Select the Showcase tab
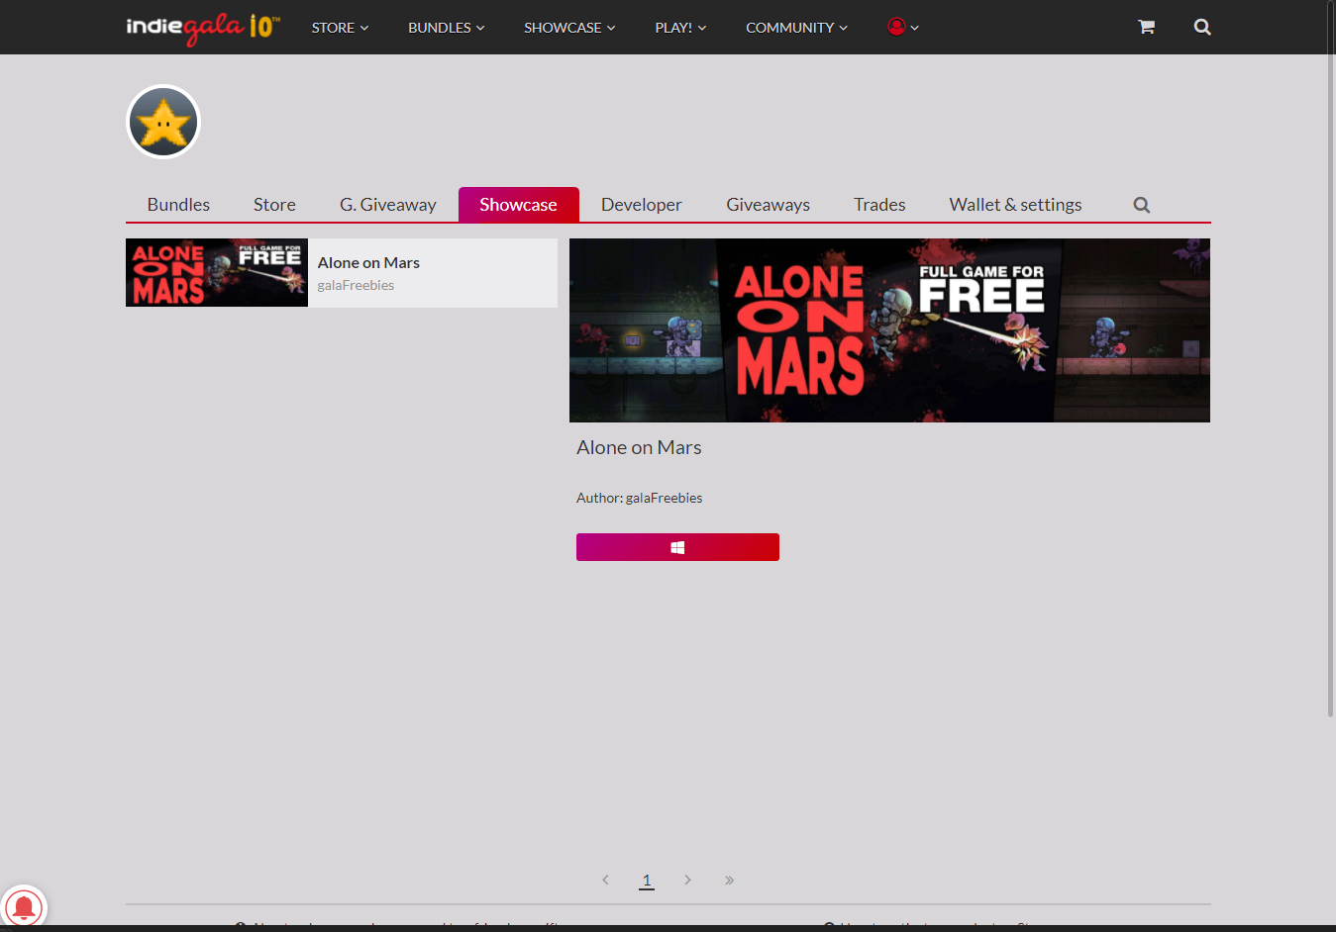 519,205
